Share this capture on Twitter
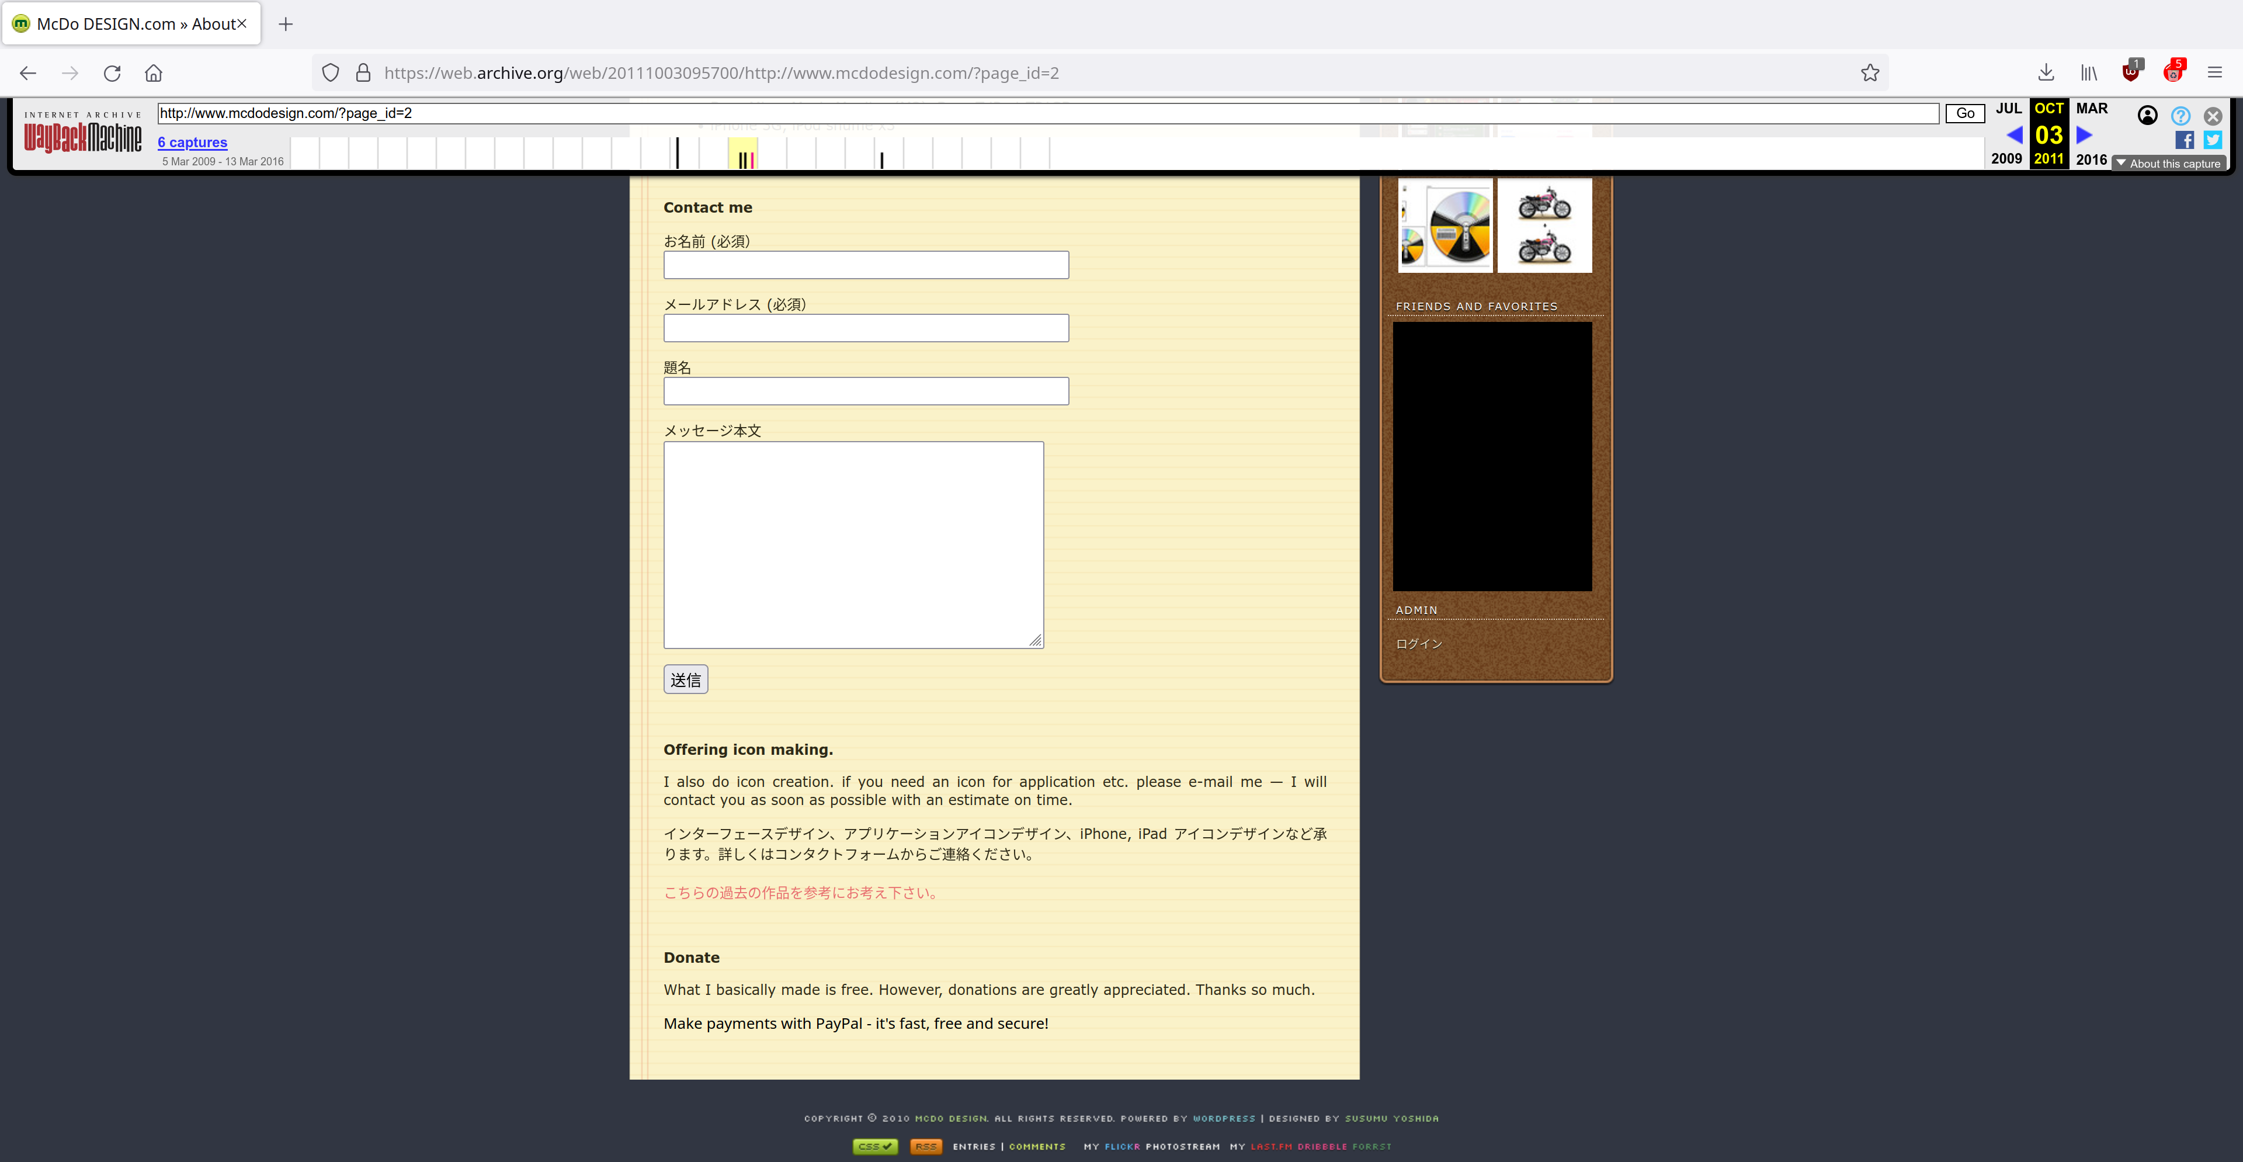Viewport: 2243px width, 1162px height. tap(2213, 140)
